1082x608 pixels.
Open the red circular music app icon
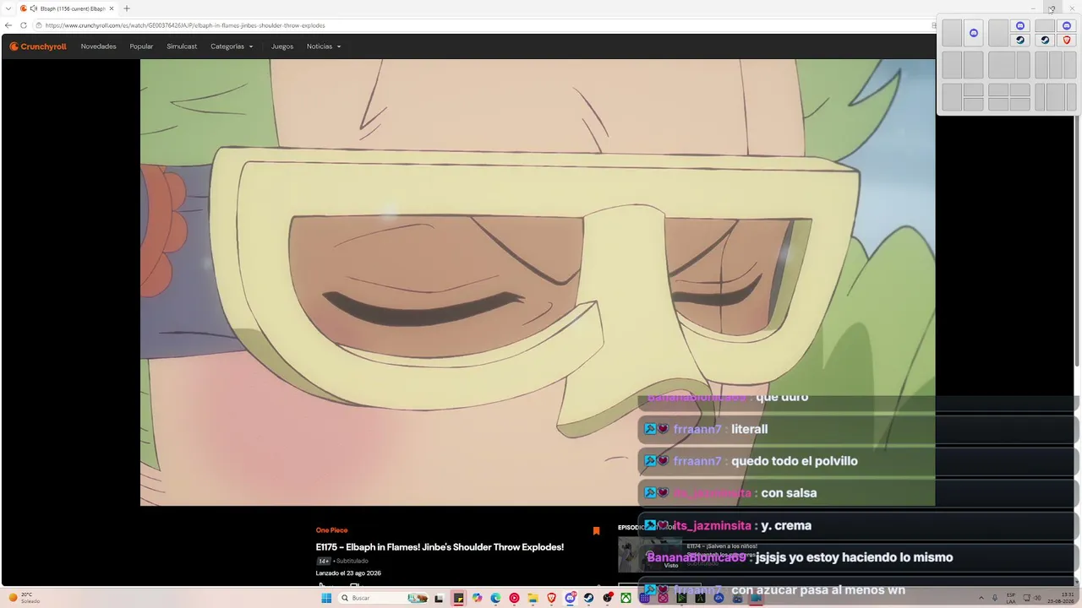[514, 598]
